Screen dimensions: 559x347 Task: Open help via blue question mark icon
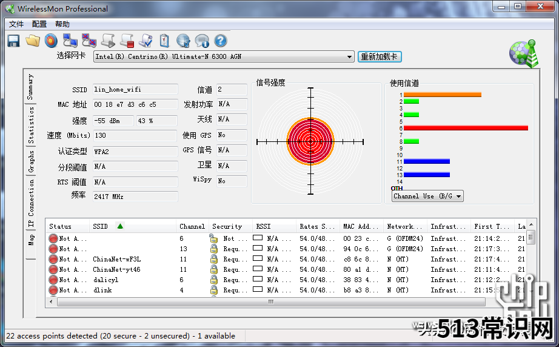(221, 41)
